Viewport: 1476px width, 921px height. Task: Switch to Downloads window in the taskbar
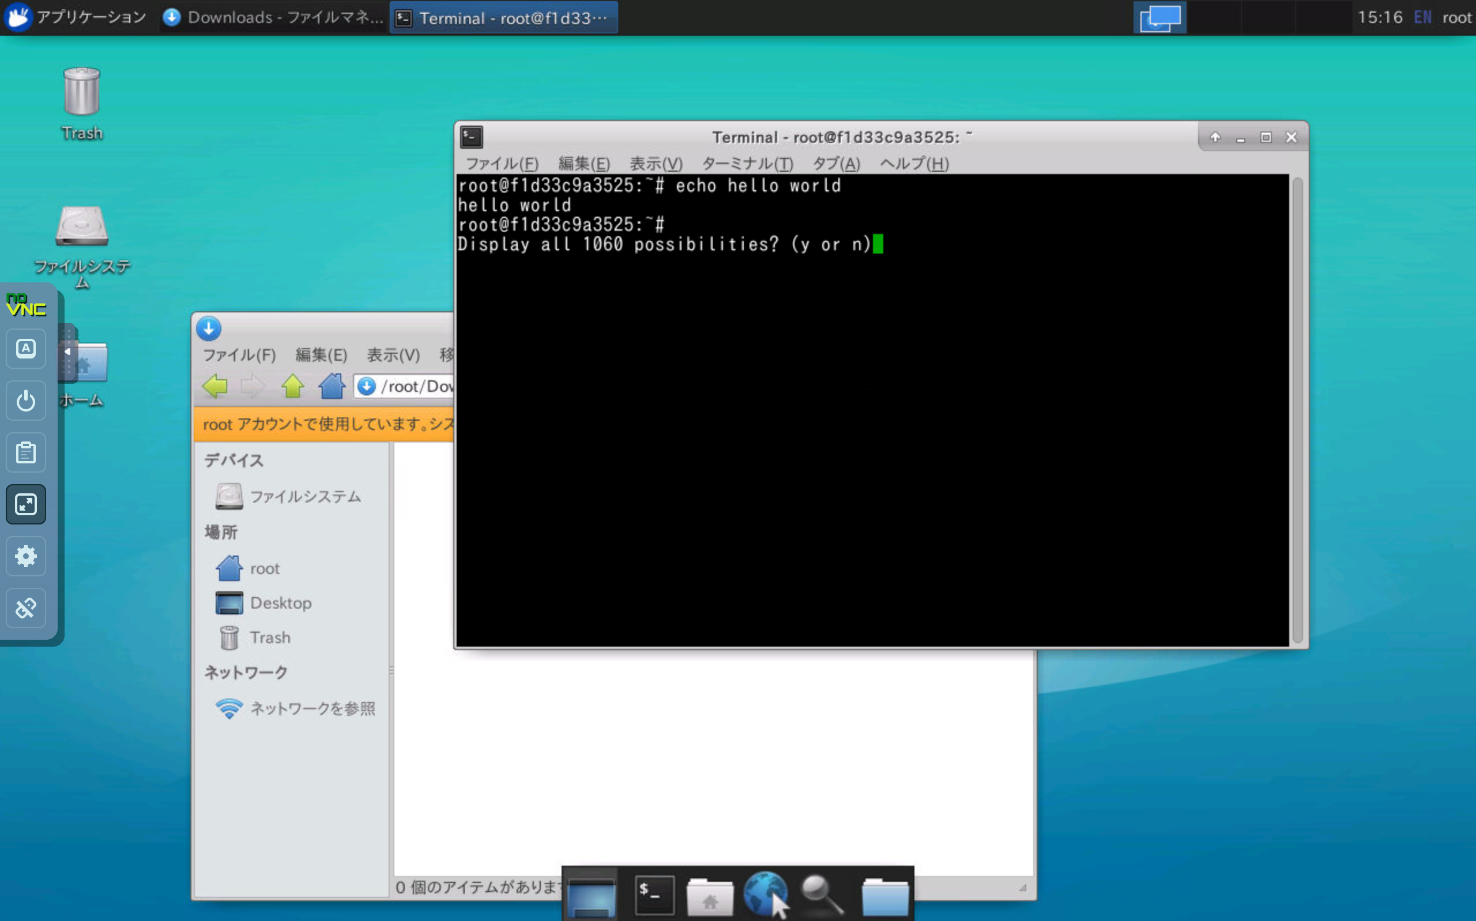pyautogui.click(x=274, y=18)
